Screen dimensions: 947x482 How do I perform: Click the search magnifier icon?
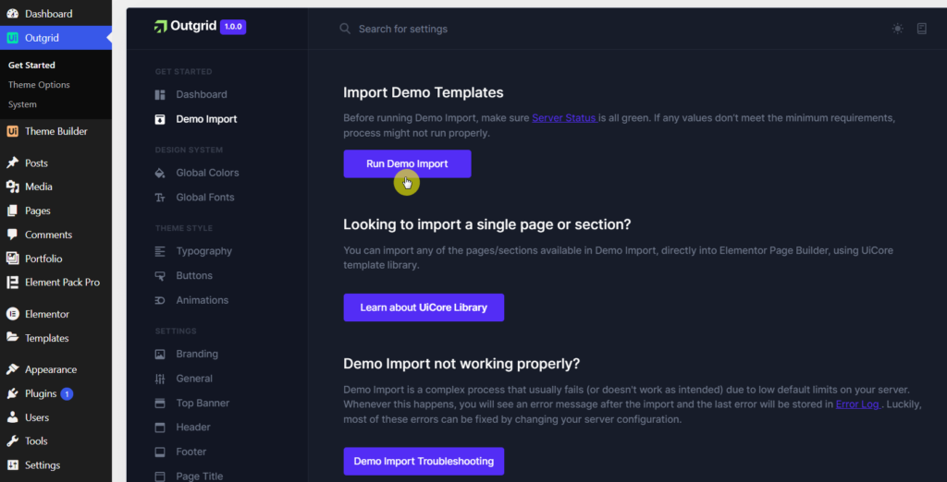click(345, 29)
